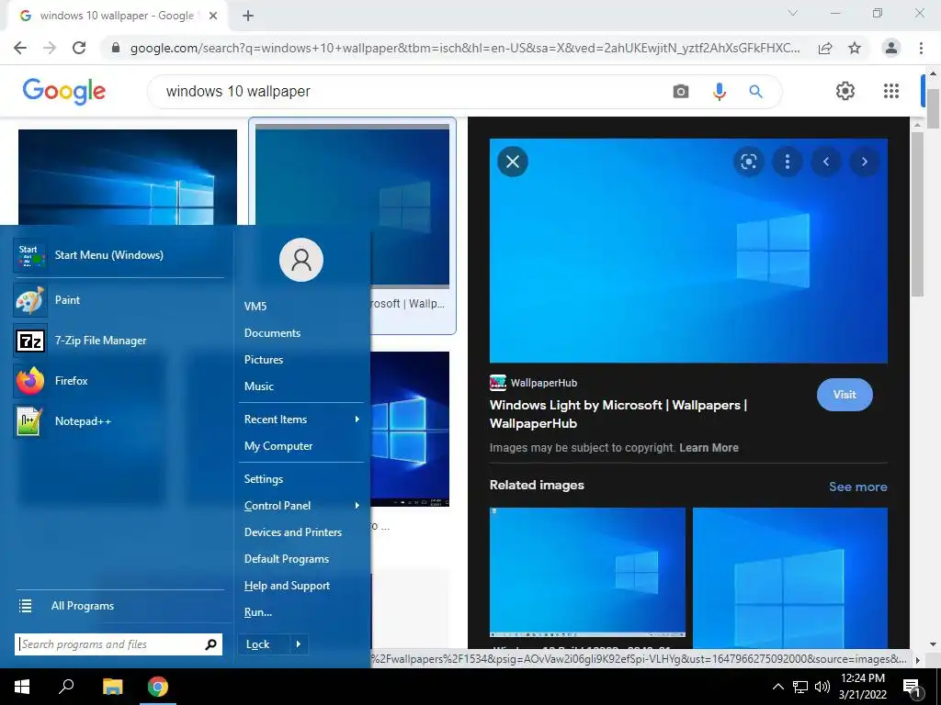
Task: Reload the page
Action: click(x=79, y=48)
